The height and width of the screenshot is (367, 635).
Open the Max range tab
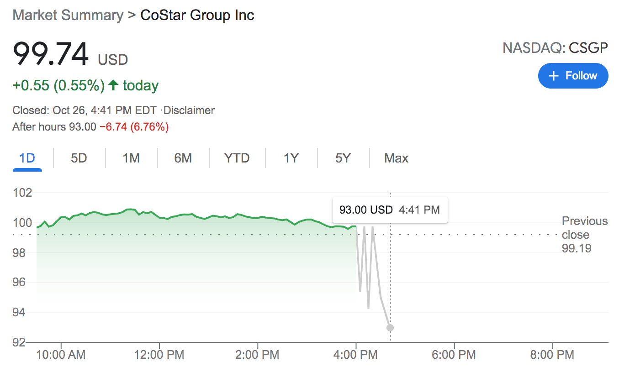pos(396,158)
